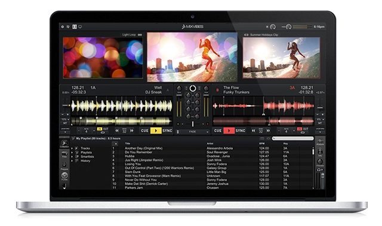Open the Files browser icon
382x226 pixels.
[x=64, y=155]
